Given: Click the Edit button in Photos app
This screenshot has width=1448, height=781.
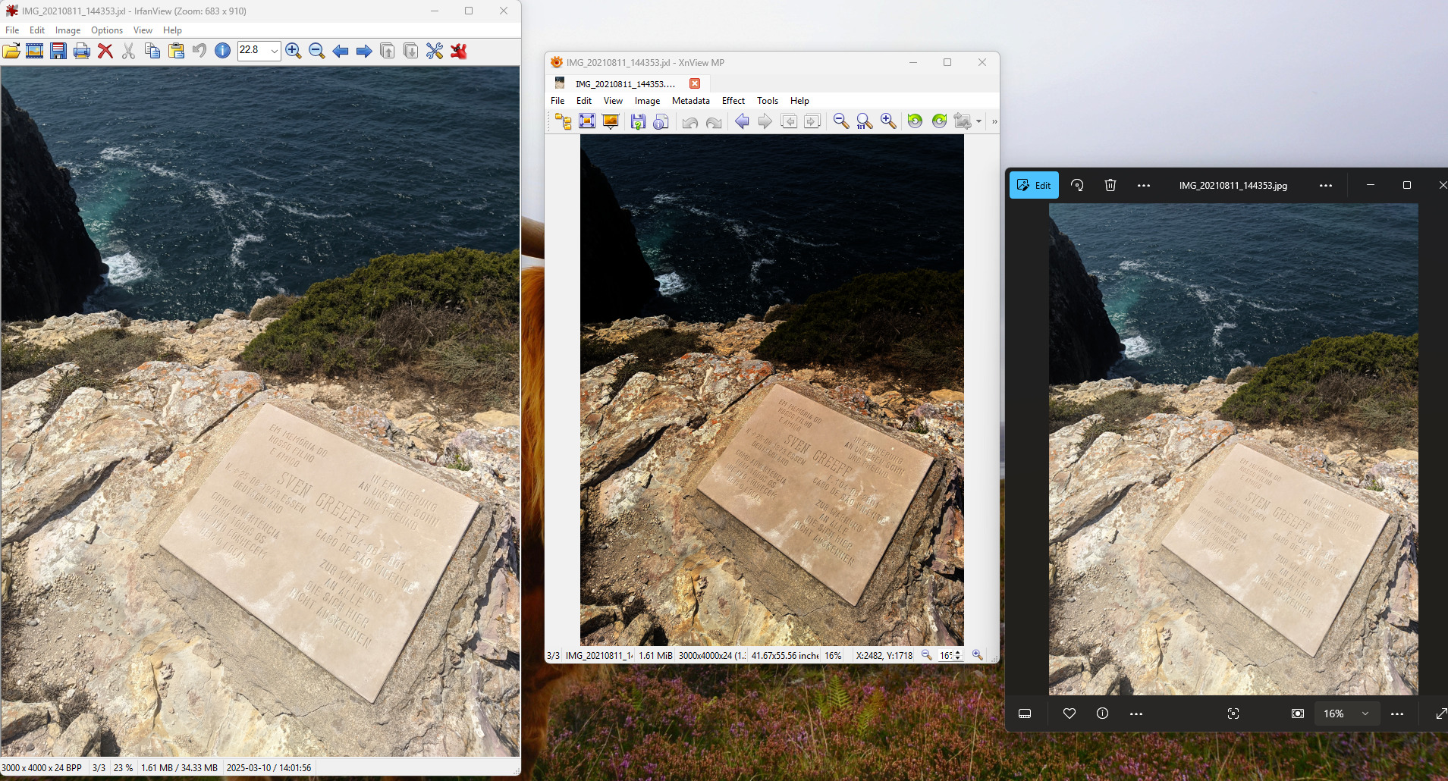Looking at the screenshot, I should 1034,185.
